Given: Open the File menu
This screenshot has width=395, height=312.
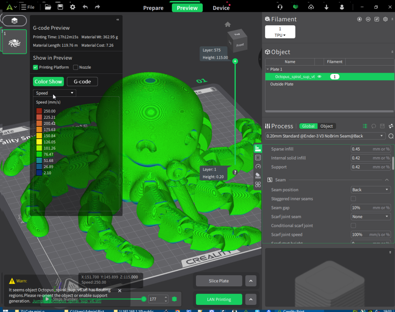Looking at the screenshot, I should 28,7.
